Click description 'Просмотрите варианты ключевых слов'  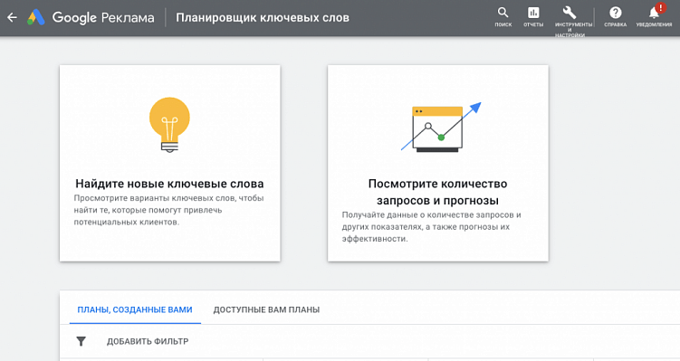(168, 210)
